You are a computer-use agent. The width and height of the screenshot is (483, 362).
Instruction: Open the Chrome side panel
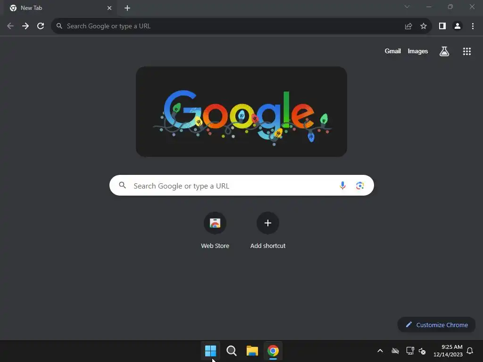[442, 26]
